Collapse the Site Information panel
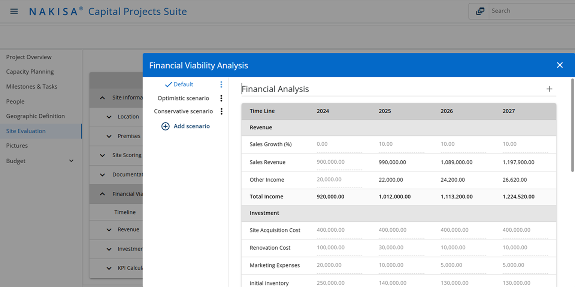575x287 pixels. point(102,98)
